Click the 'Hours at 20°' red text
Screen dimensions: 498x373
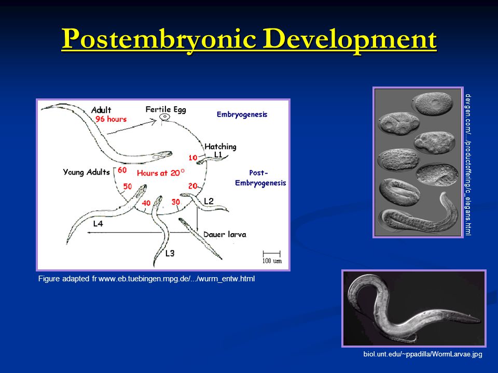(161, 173)
